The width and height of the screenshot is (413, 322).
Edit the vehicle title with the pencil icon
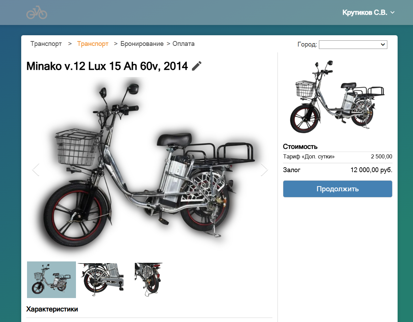197,66
